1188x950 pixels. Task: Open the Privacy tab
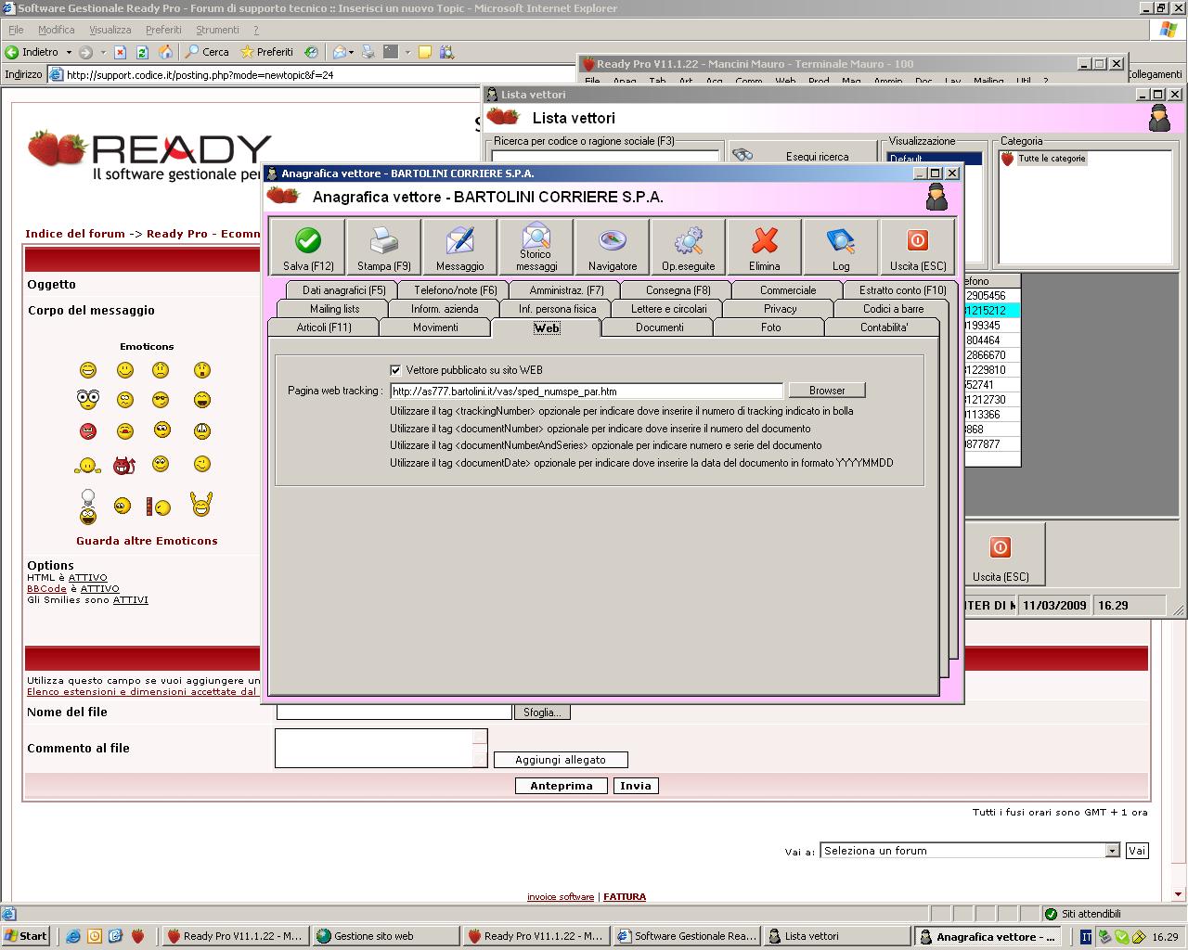click(780, 309)
